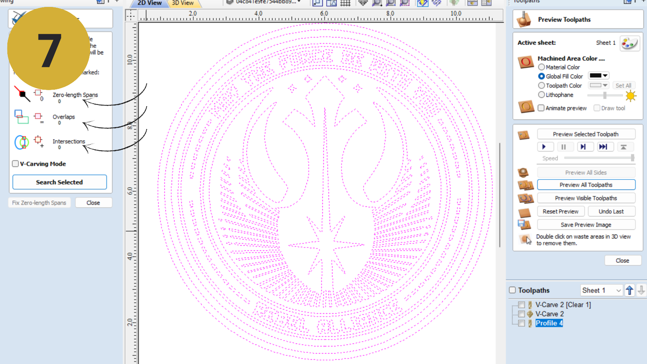Click the move toolpath up arrow
The width and height of the screenshot is (647, 364).
pos(630,290)
